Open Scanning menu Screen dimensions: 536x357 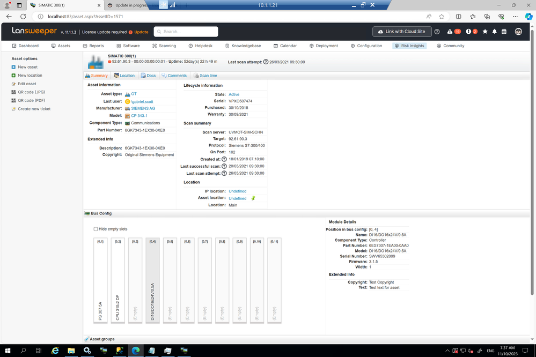(164, 46)
